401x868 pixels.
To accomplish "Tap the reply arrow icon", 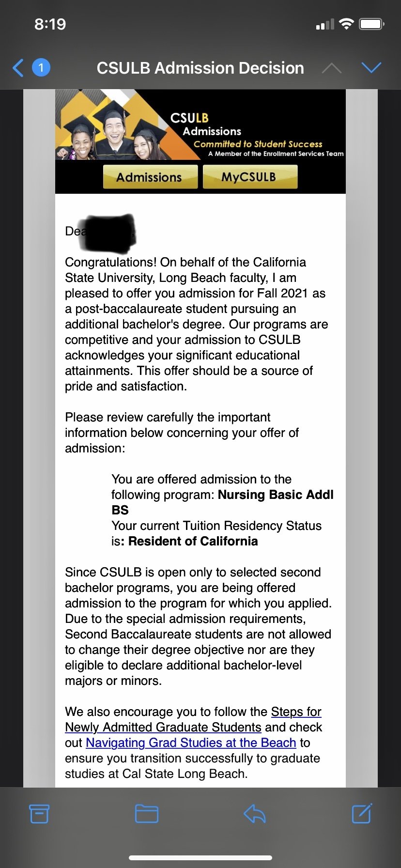I will (255, 814).
